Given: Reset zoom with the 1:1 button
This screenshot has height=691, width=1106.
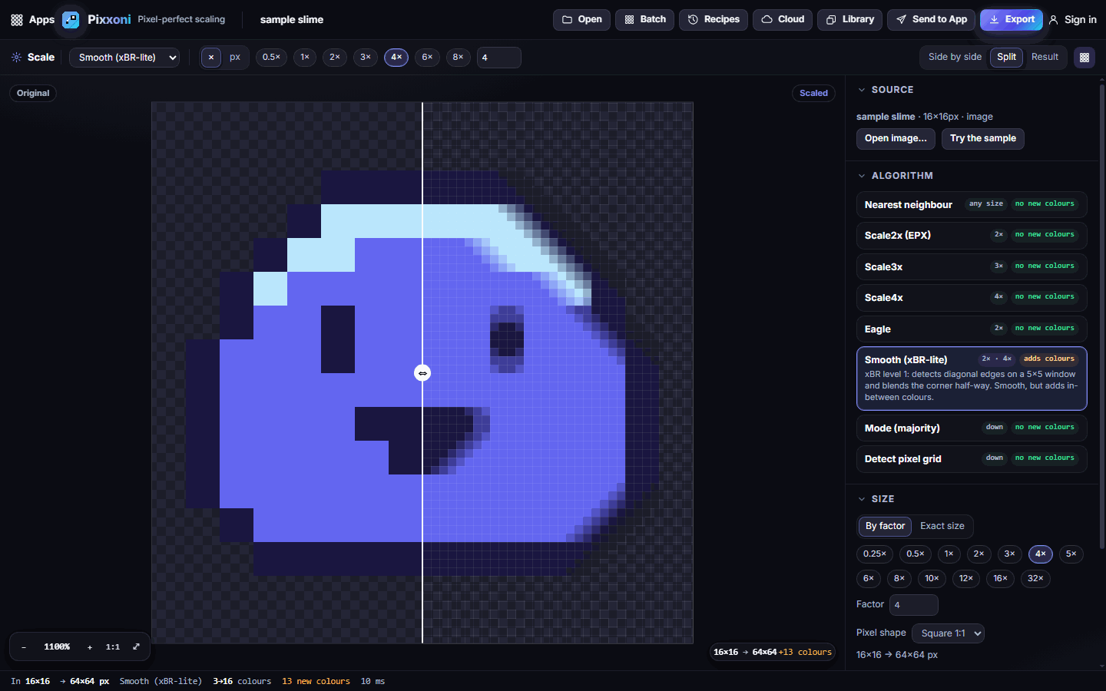Looking at the screenshot, I should pos(113,647).
